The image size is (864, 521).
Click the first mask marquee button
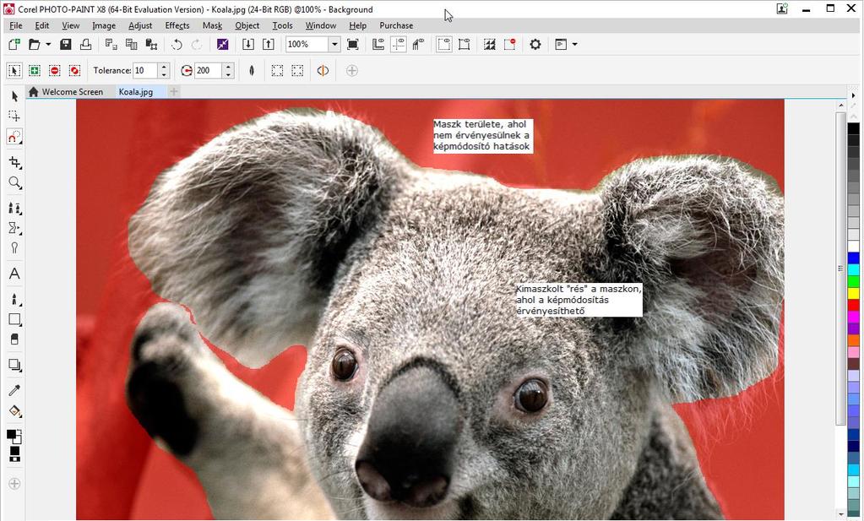coord(277,70)
